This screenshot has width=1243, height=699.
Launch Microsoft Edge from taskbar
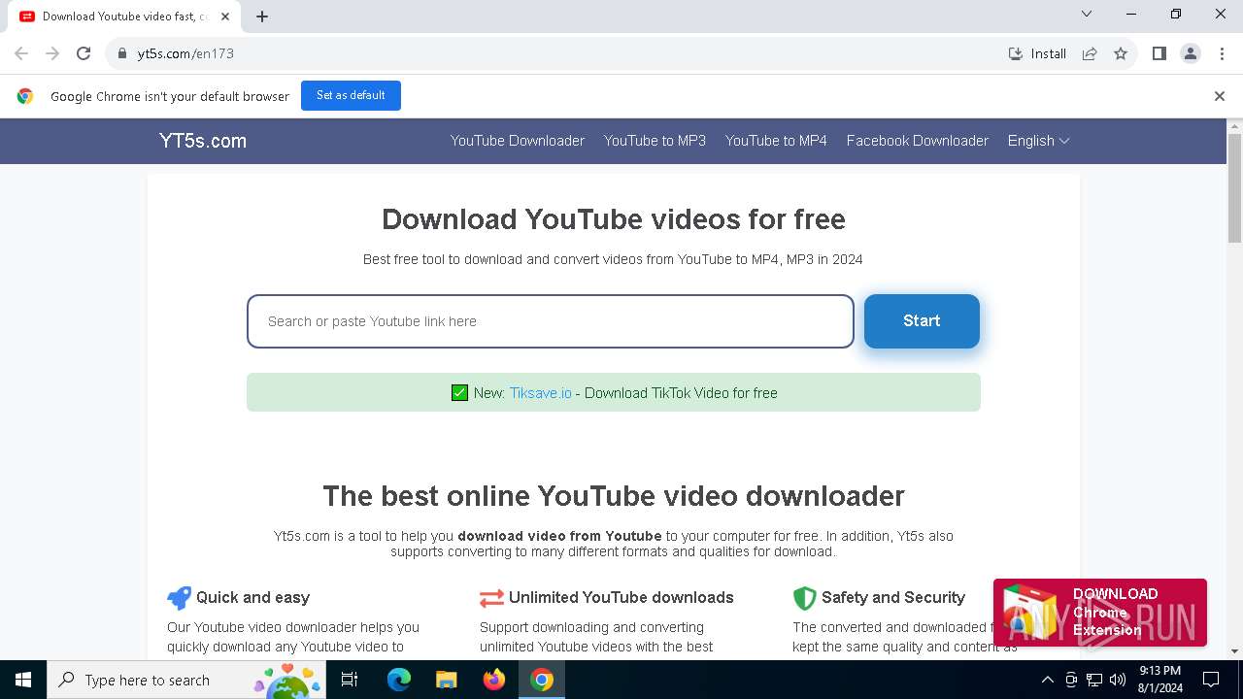pyautogui.click(x=399, y=680)
